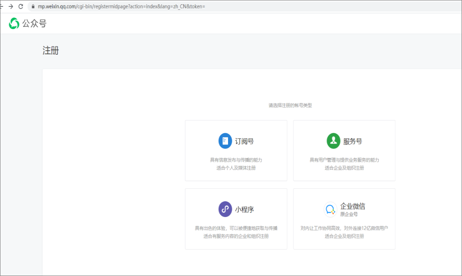Image resolution: width=462 pixels, height=276 pixels.
Task: Click the green 服务号 person icon
Action: [x=333, y=141]
